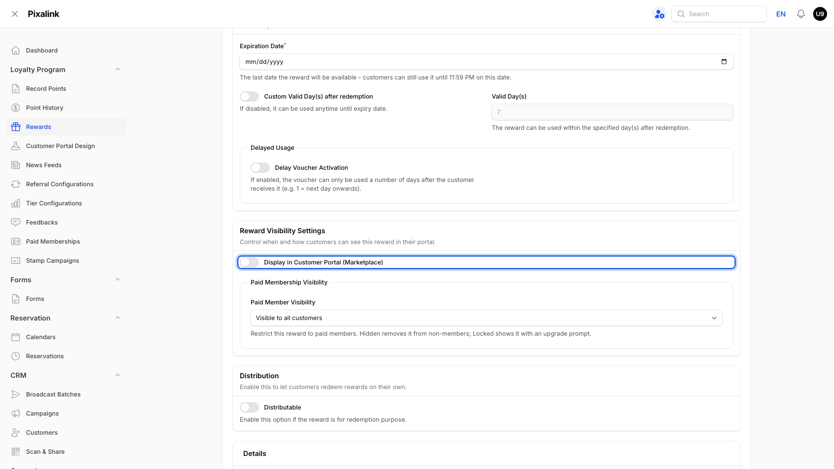Collapse the Forms sidebar section
This screenshot has height=469, width=834.
(x=118, y=280)
